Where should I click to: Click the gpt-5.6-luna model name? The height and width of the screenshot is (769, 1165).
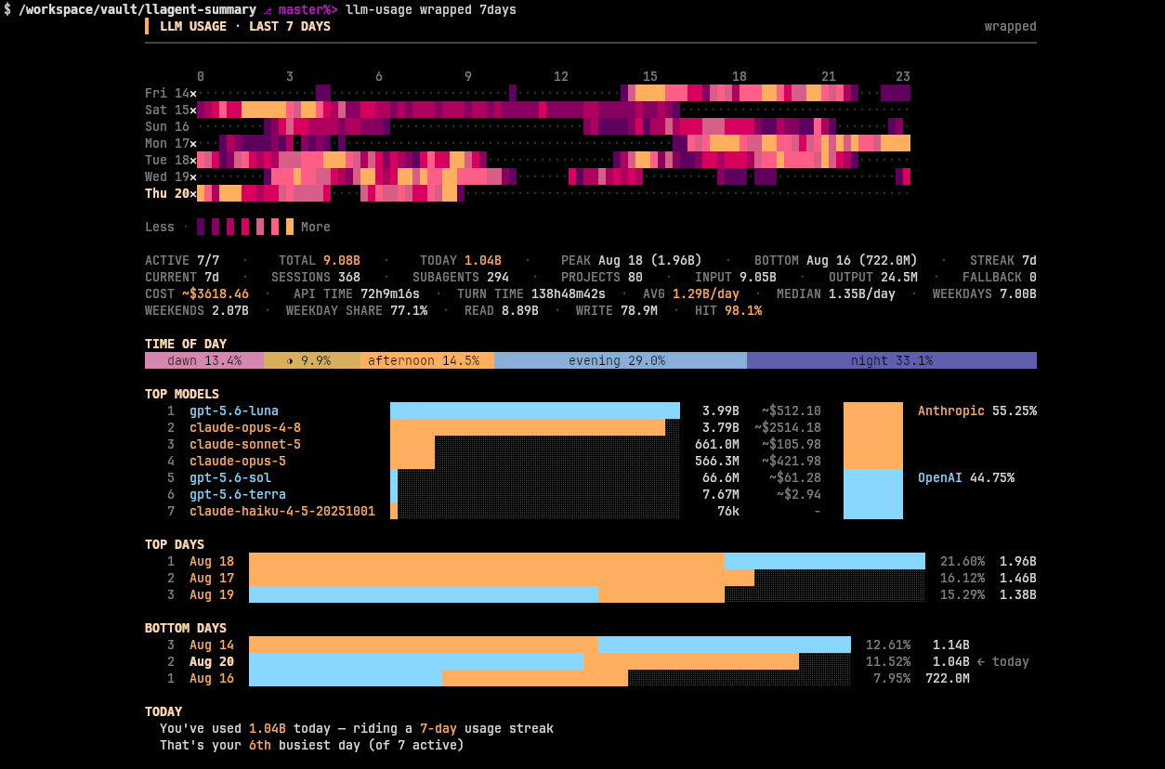point(234,411)
